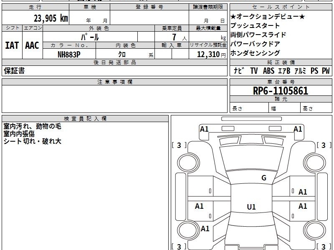Select the inspector note 室内汚れ、動物の毛
The height and width of the screenshot is (250, 334).
click(33, 126)
